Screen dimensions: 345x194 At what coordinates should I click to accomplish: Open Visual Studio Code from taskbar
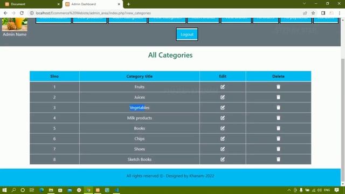click(116, 190)
